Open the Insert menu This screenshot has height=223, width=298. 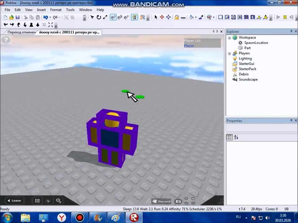[x=41, y=10]
